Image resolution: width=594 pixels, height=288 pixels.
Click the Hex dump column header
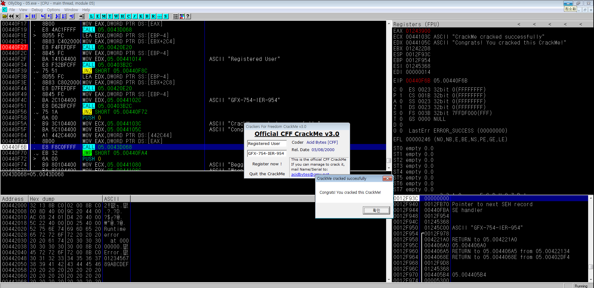(x=65, y=199)
